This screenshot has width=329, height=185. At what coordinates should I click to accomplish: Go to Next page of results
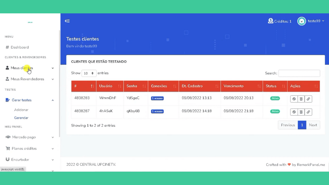tap(313, 125)
